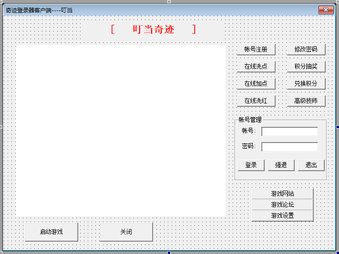Click into the 密码 input field

289,147
